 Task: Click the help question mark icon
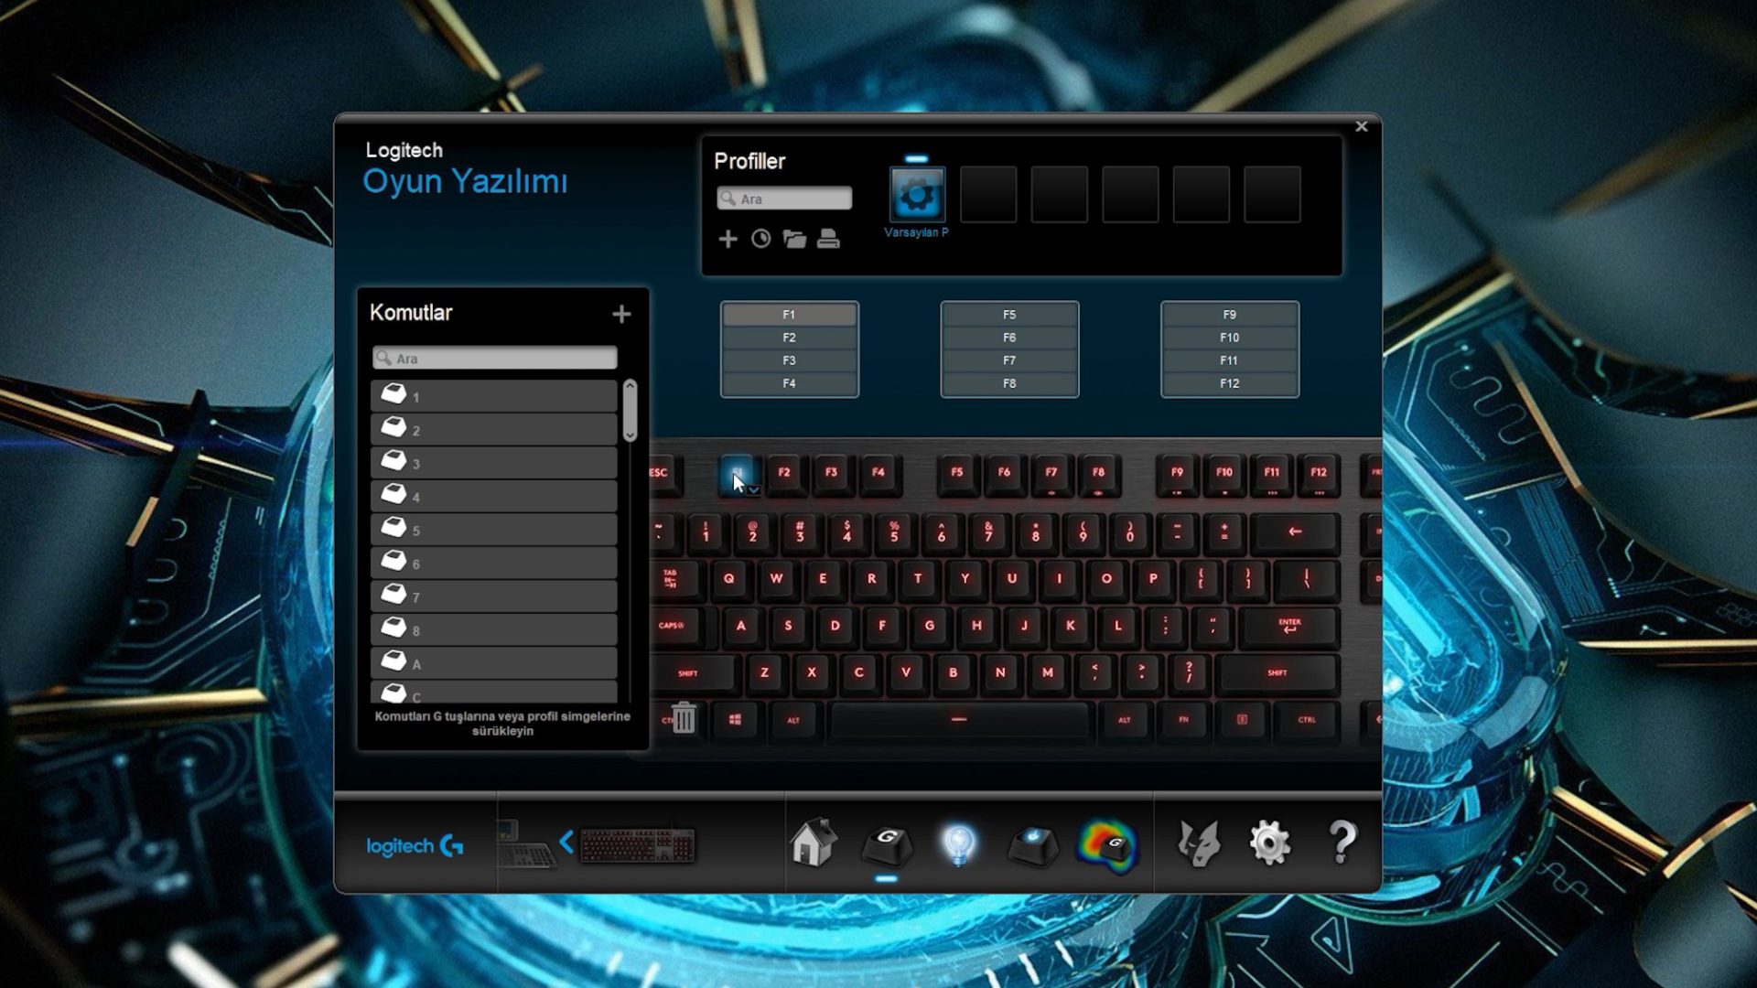[x=1340, y=844]
